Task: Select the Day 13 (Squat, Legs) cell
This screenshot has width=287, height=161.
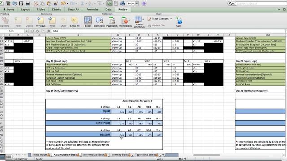Action: [x=78, y=61]
